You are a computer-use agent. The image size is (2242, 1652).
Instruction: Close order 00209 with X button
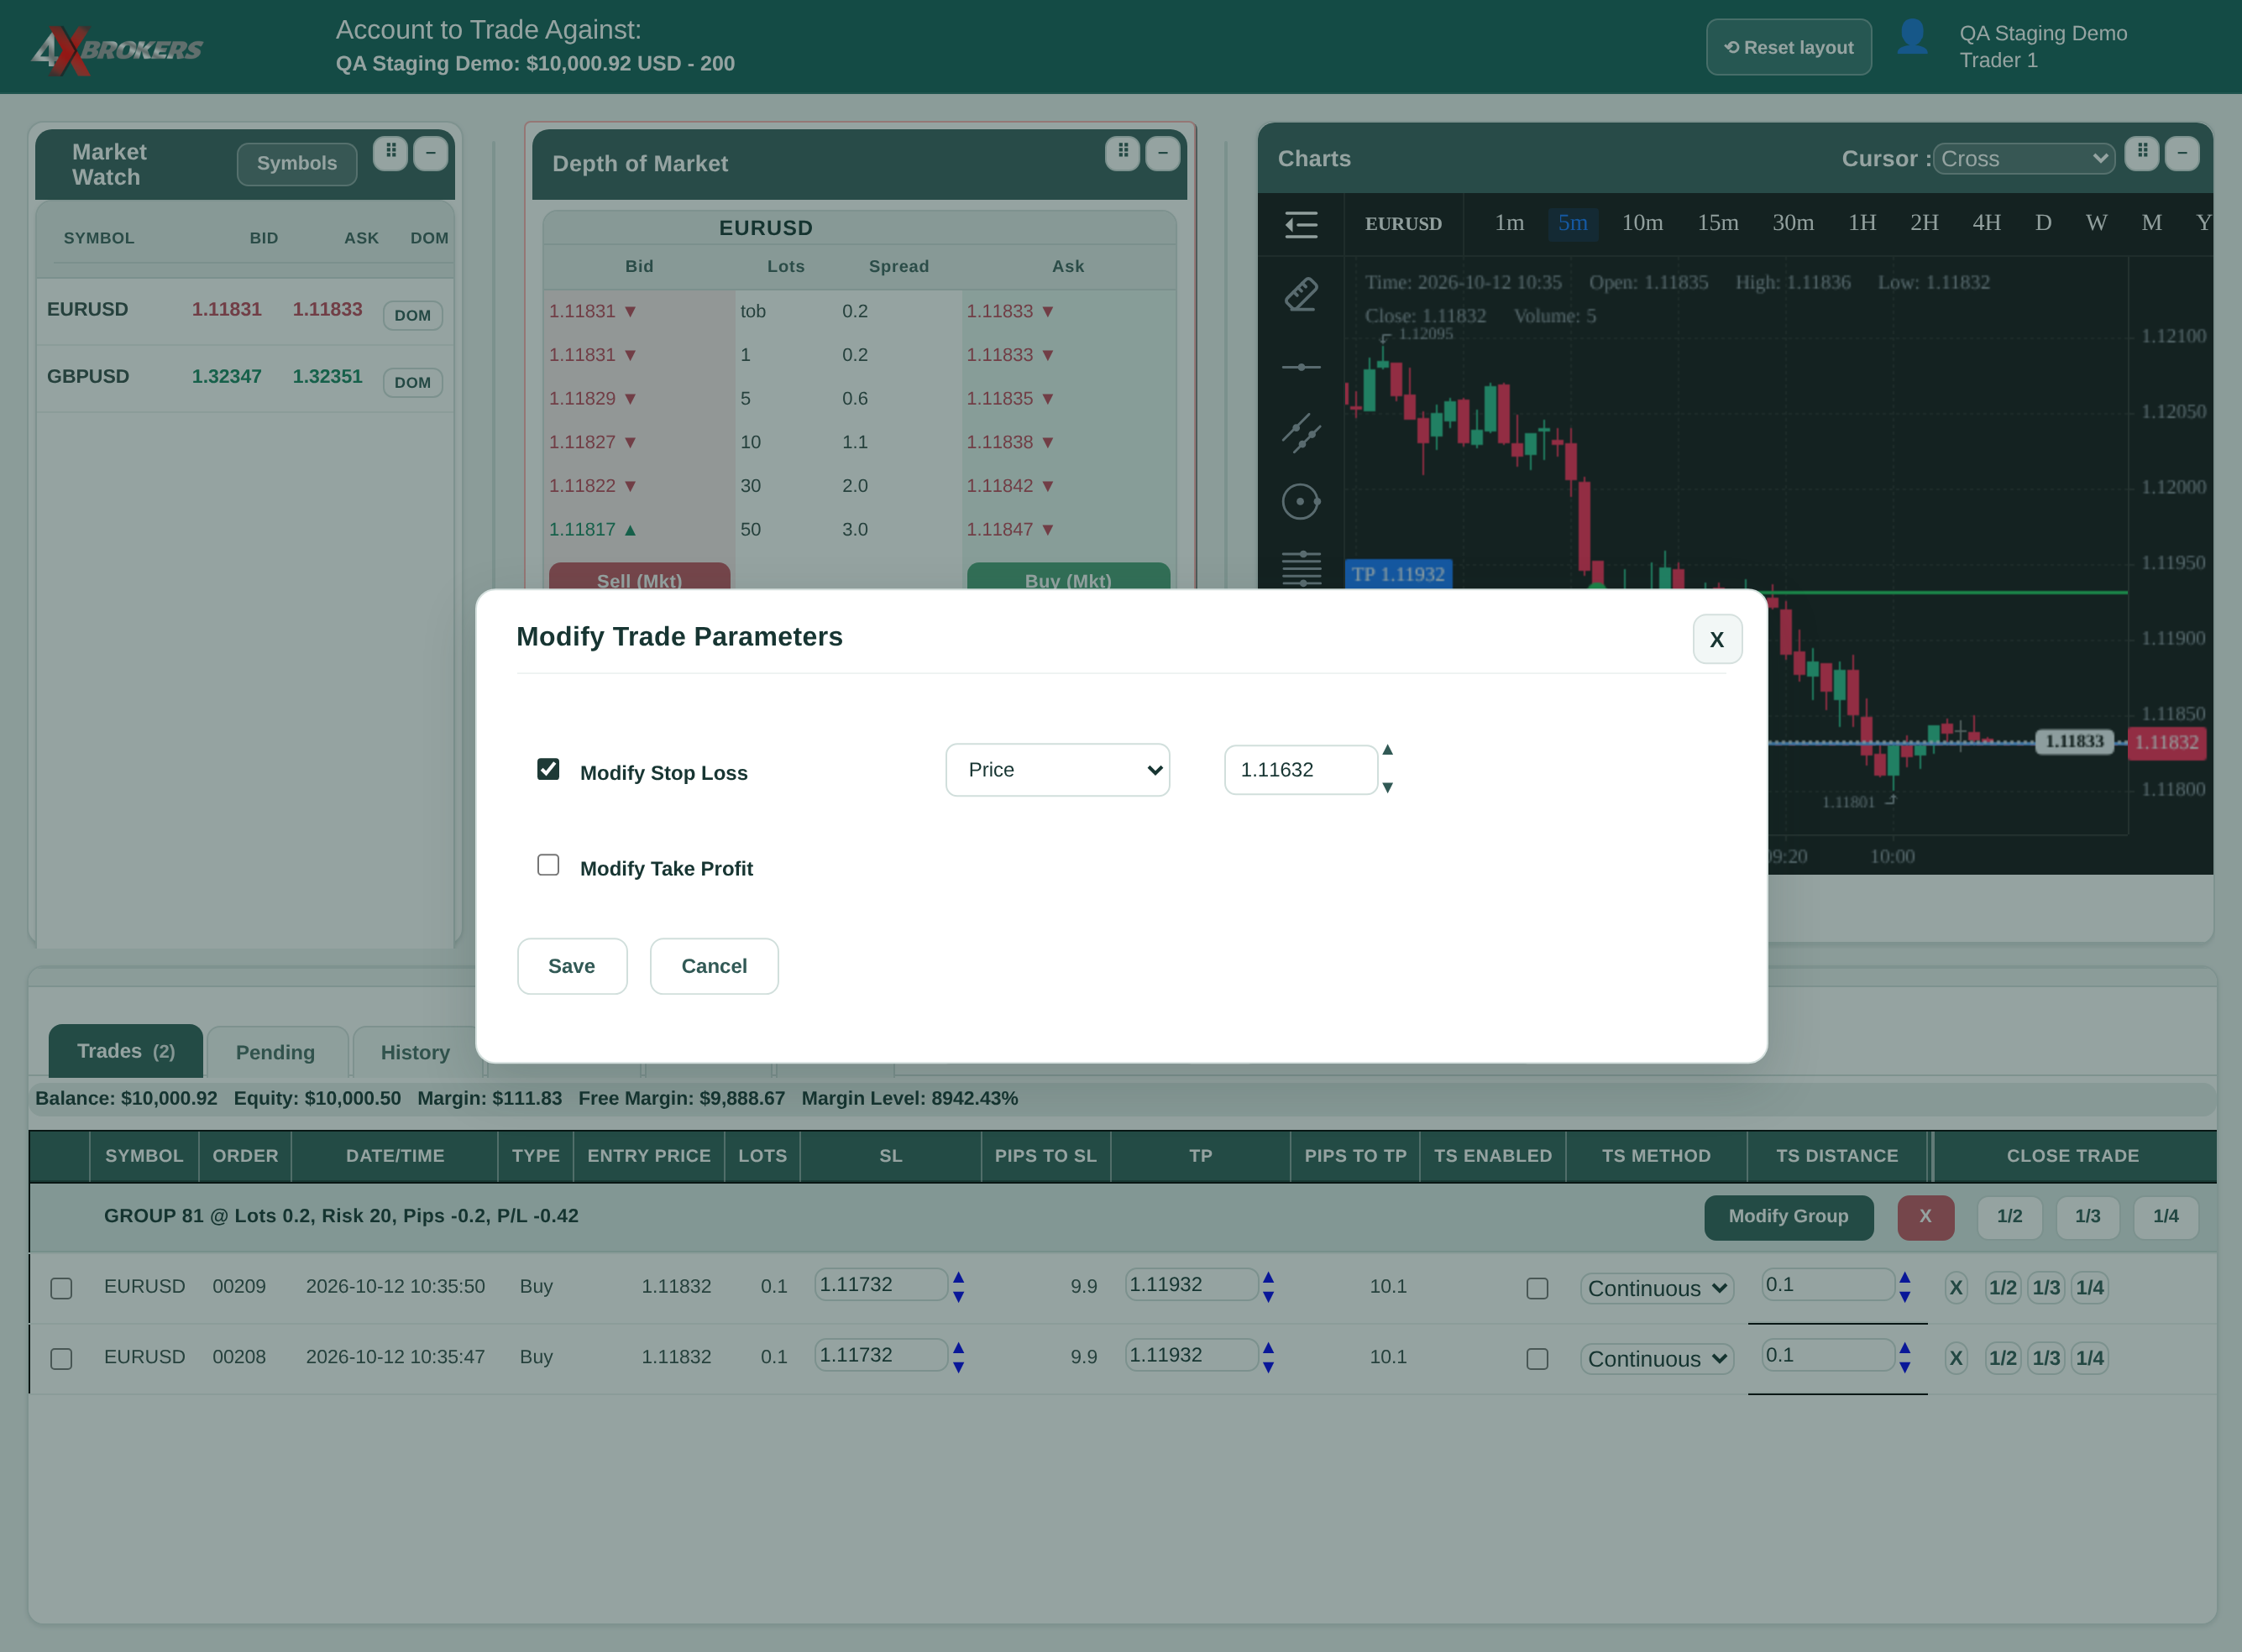click(x=1956, y=1287)
